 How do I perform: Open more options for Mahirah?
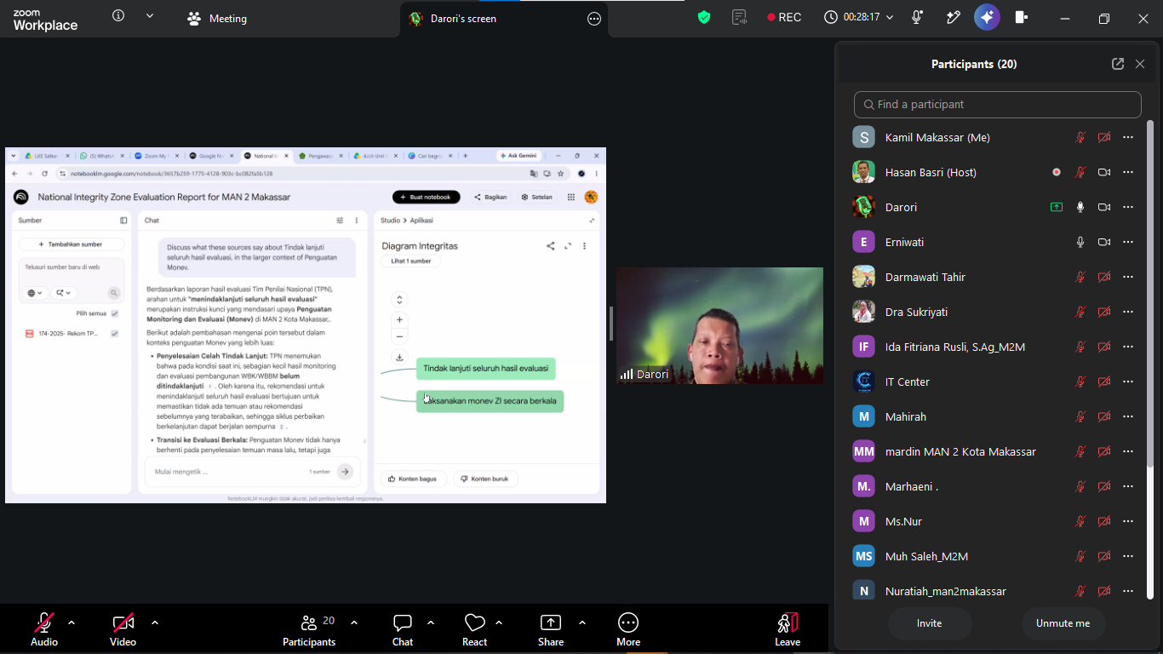coord(1128,416)
